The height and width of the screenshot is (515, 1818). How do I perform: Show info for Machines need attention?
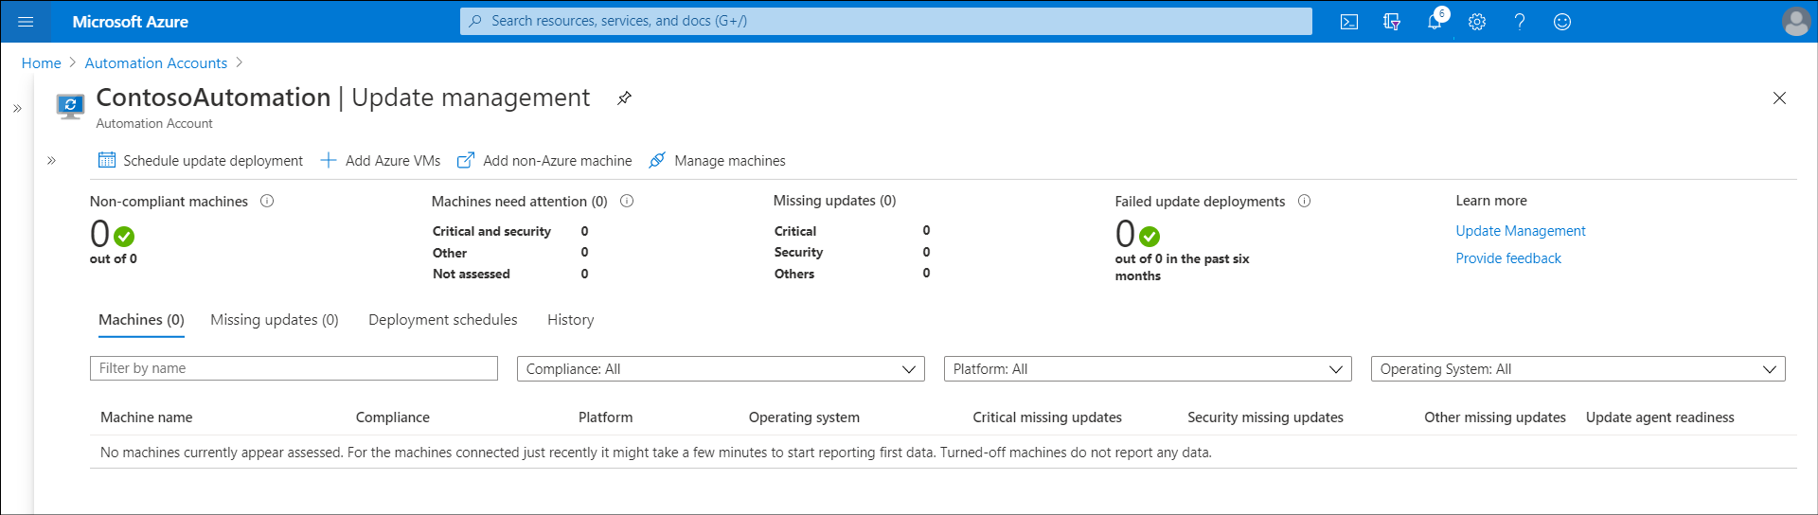tap(627, 201)
